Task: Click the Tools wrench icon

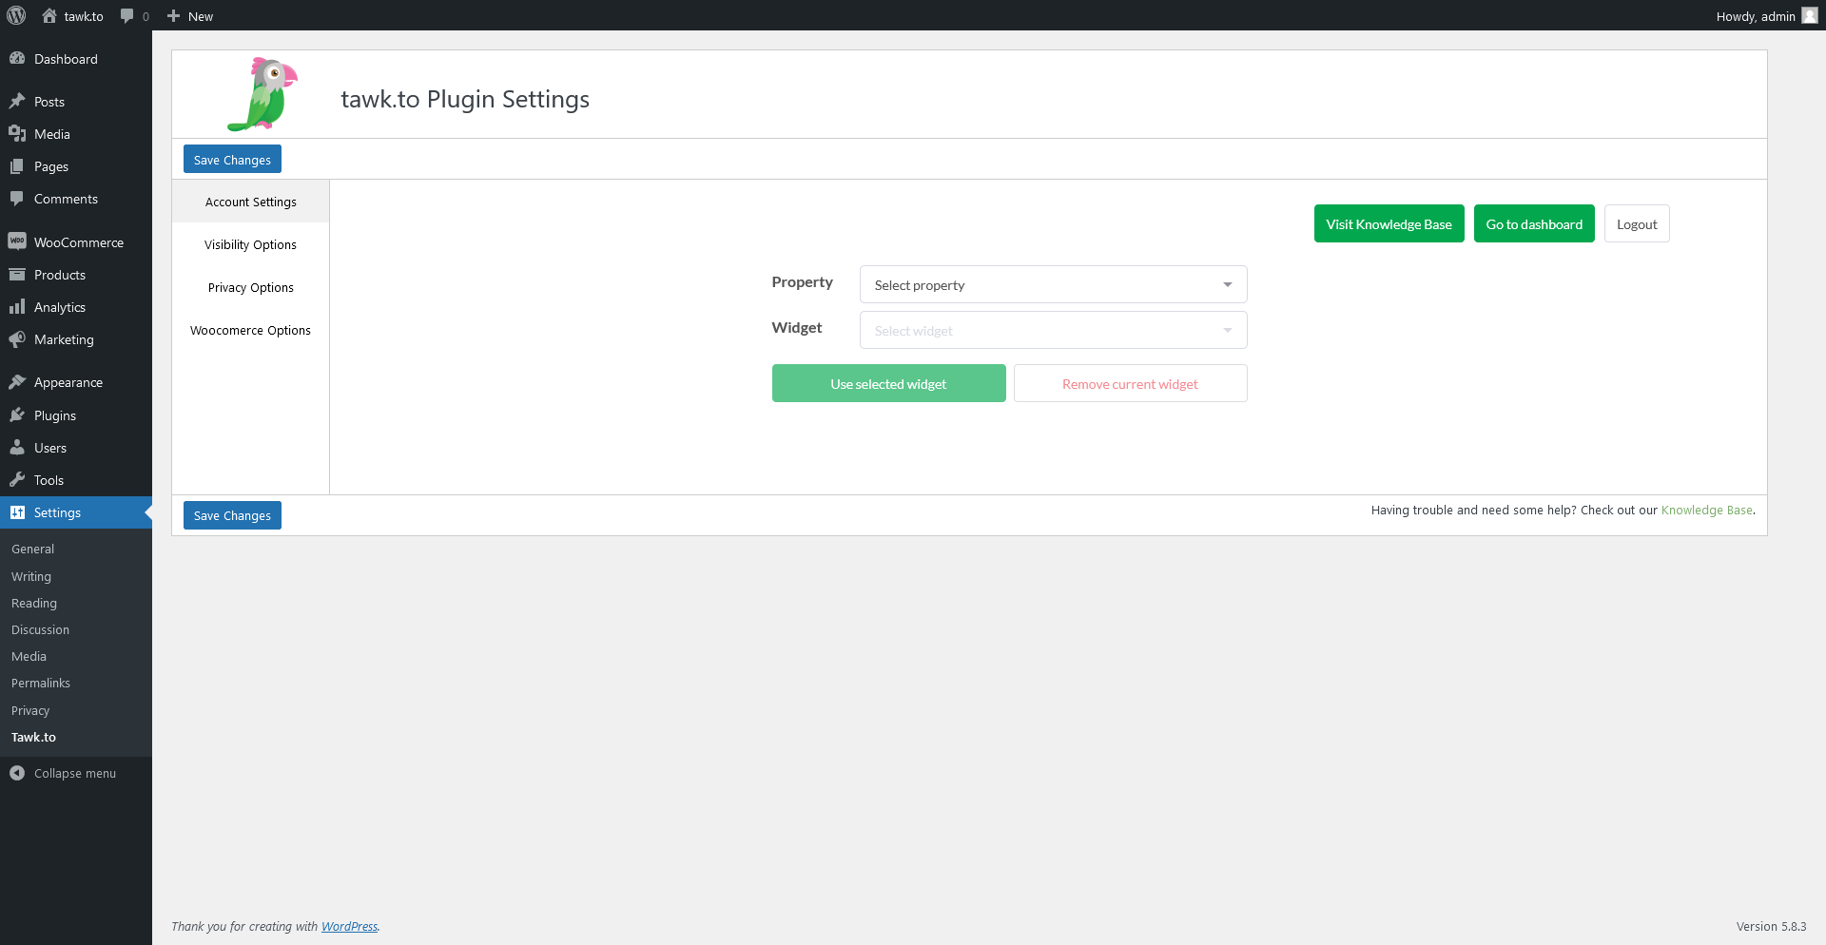Action: click(x=17, y=480)
